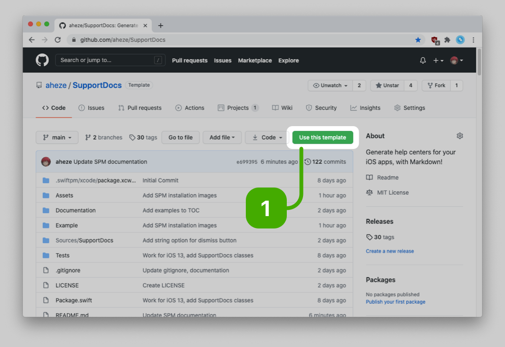Click the .gitignore file icon

pos(46,270)
